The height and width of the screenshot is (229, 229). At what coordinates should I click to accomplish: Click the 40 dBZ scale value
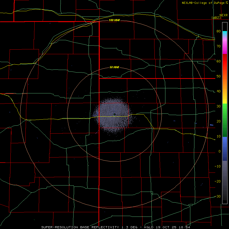point(219,91)
